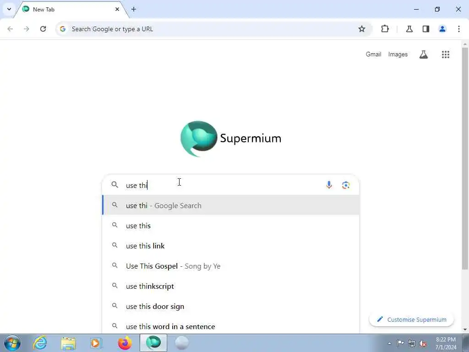
Task: Search by image with Lens icon
Action: (346, 185)
